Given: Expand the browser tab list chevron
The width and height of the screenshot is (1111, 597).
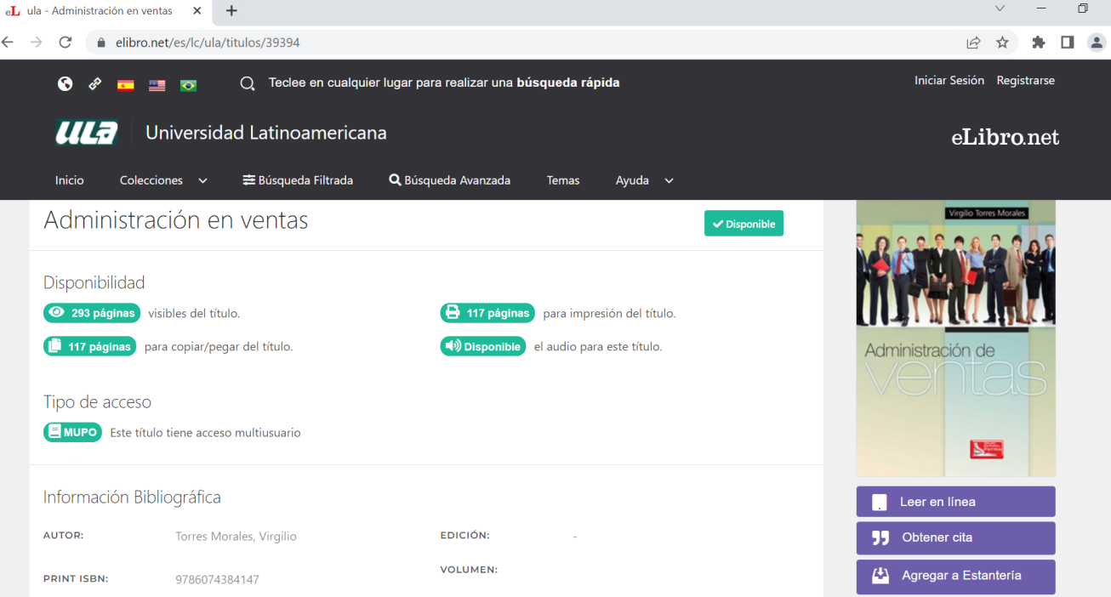Looking at the screenshot, I should [x=1000, y=9].
